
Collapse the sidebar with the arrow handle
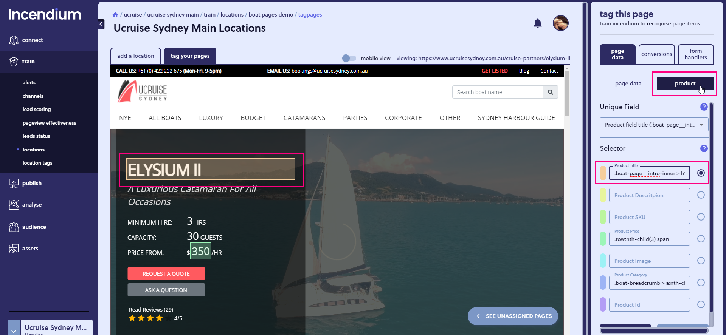[101, 24]
